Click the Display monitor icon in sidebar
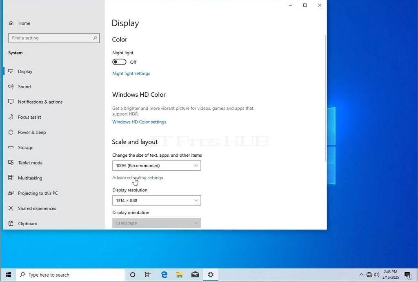 (x=11, y=71)
